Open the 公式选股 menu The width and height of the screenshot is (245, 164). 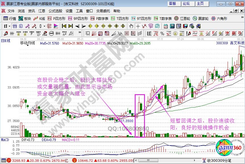pyautogui.click(x=55, y=11)
